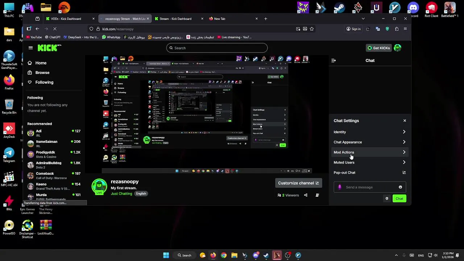Click taskbar Search box
Viewport: 464px width, 261px height.
tap(184, 255)
